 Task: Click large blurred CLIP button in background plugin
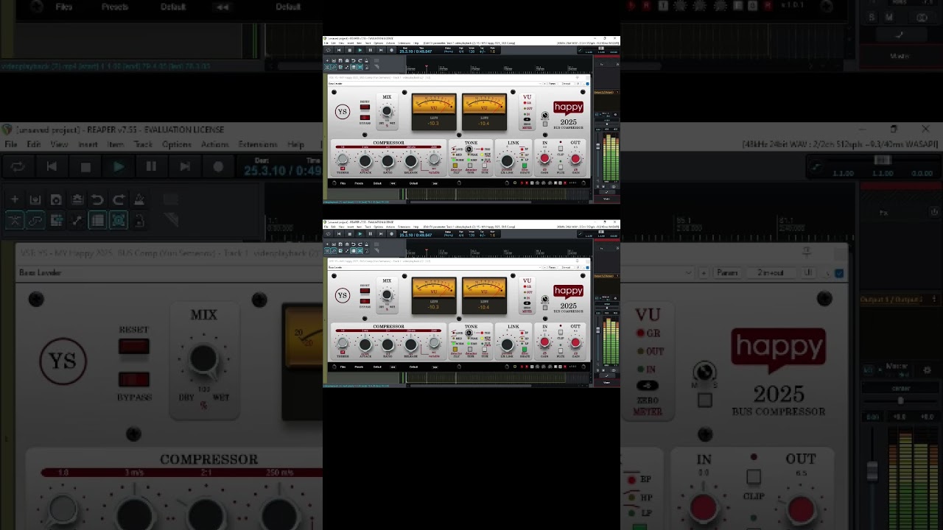click(x=753, y=478)
